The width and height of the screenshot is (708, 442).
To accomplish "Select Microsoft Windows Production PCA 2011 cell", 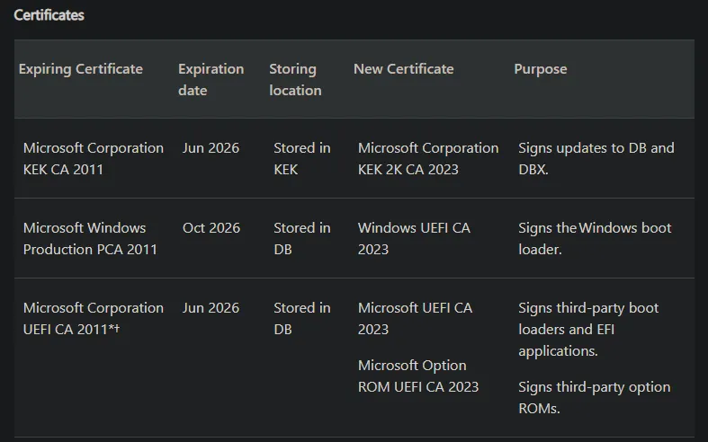I will [90, 238].
